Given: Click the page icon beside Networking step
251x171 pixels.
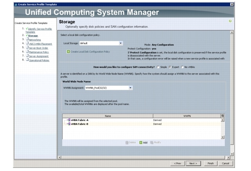Looking at the screenshot, I should 27,39.
